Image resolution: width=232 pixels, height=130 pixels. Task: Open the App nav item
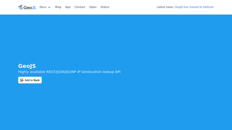(x=68, y=7)
